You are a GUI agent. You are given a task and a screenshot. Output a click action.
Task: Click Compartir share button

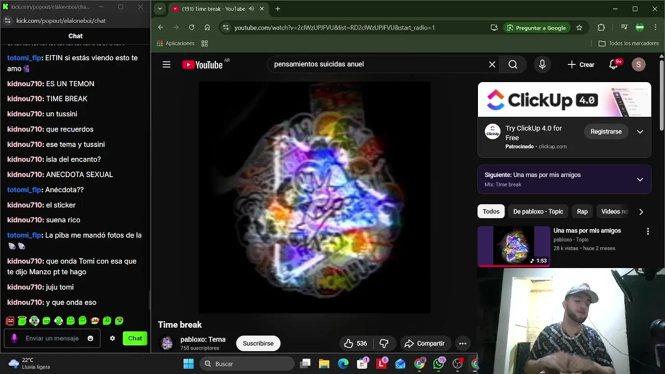424,343
